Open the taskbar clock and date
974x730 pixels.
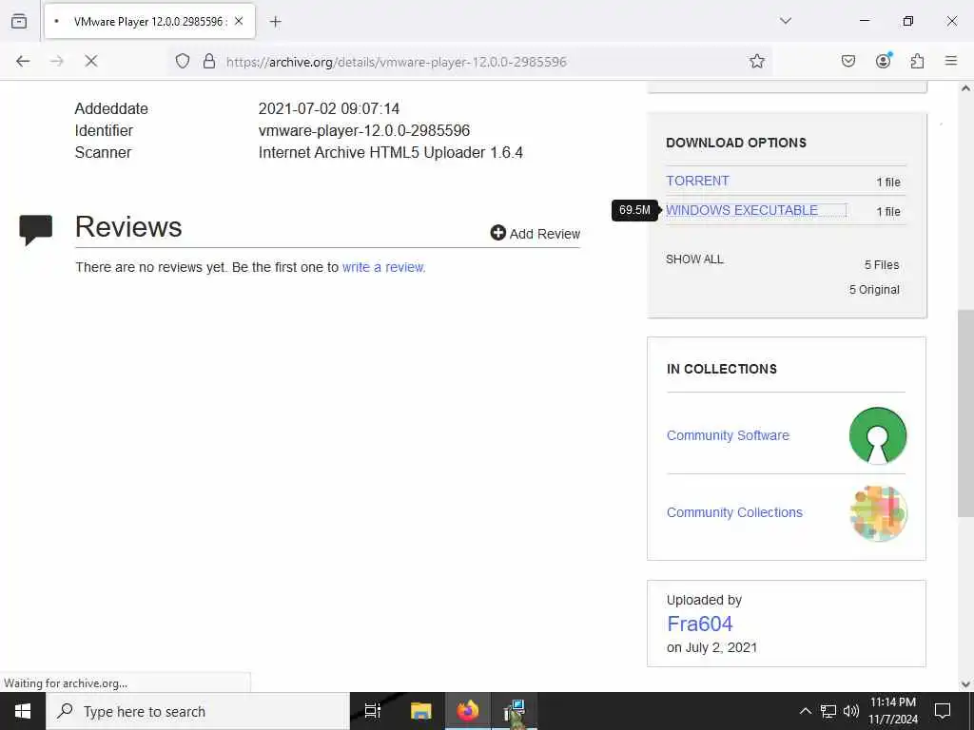click(892, 711)
